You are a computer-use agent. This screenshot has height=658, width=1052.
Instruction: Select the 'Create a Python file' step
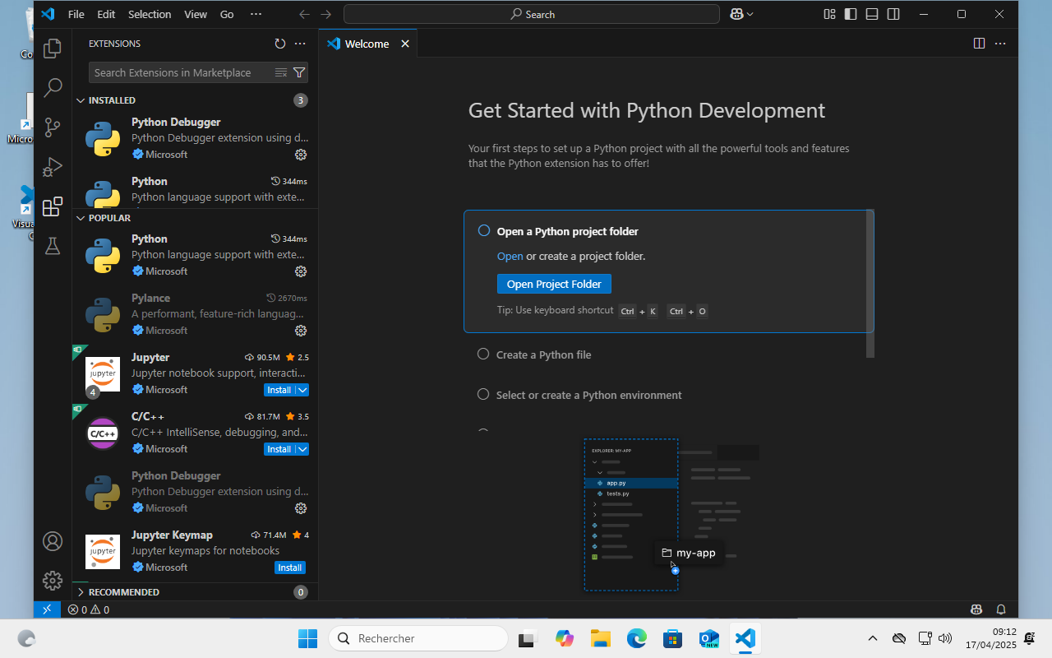point(543,354)
